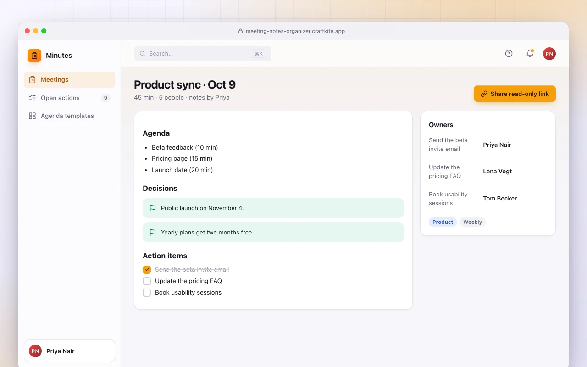Open help via the question mark icon
587x367 pixels.
[x=509, y=54]
